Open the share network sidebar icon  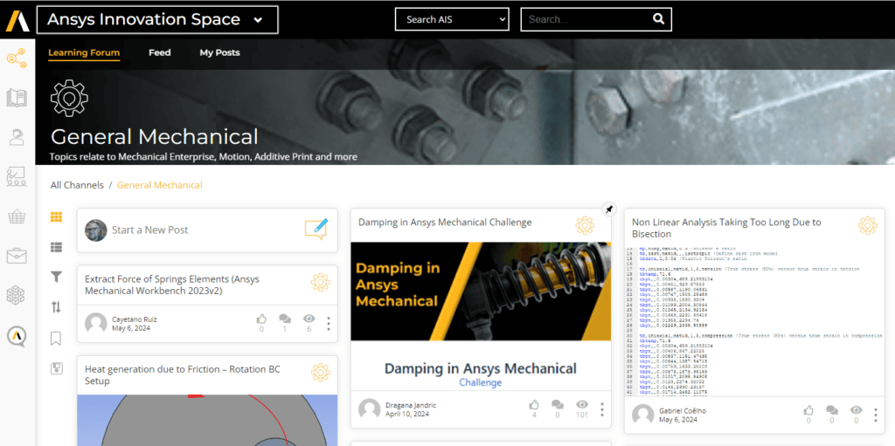(17, 58)
